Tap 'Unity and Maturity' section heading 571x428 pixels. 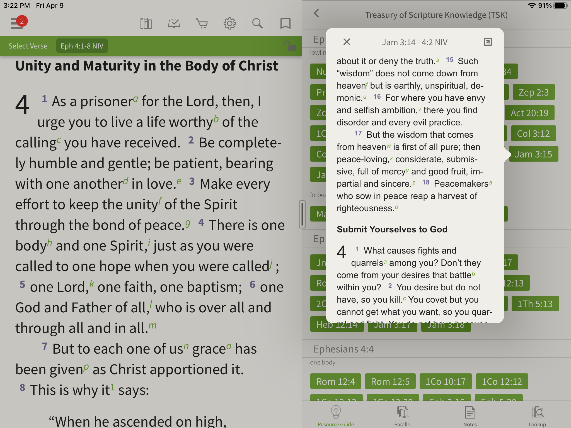(x=147, y=66)
